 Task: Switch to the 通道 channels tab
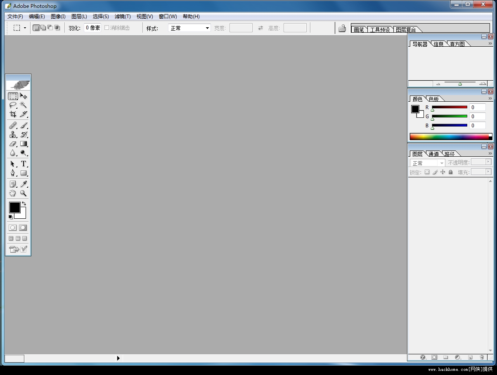coord(433,154)
